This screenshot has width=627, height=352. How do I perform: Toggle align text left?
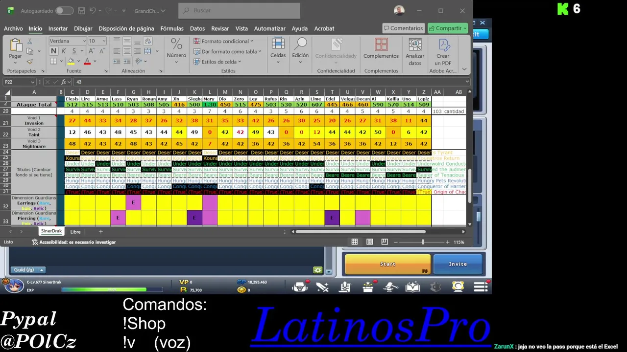click(117, 51)
